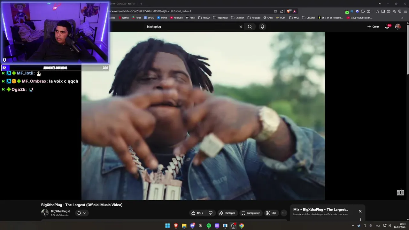
Task: Open the Mix panel three-dot options
Action: pyautogui.click(x=360, y=219)
